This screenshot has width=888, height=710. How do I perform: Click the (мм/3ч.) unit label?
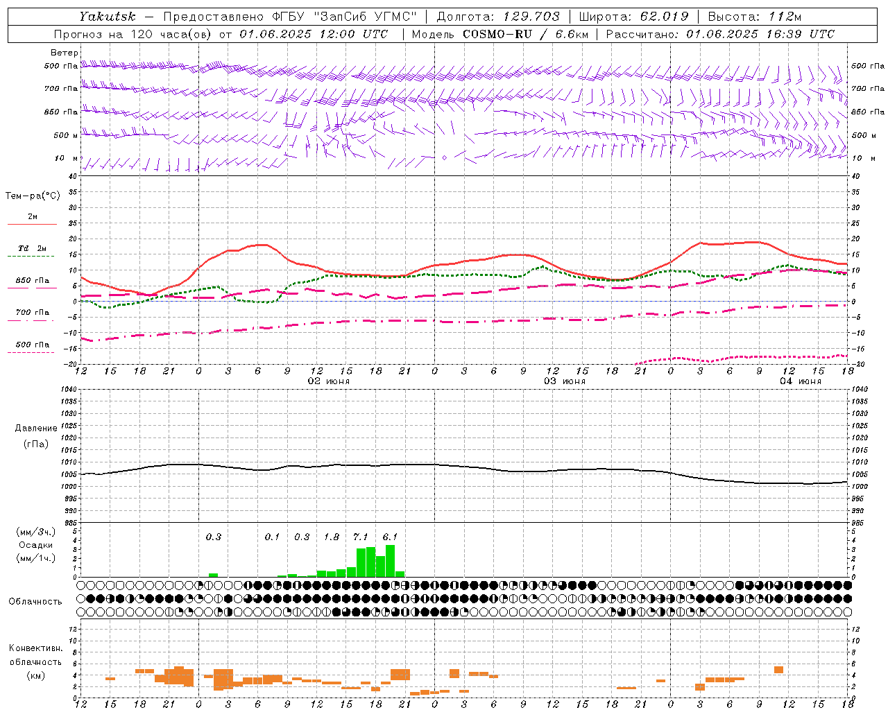(x=35, y=532)
